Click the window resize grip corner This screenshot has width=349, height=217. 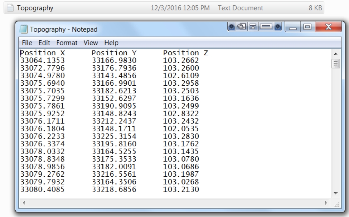click(337, 204)
